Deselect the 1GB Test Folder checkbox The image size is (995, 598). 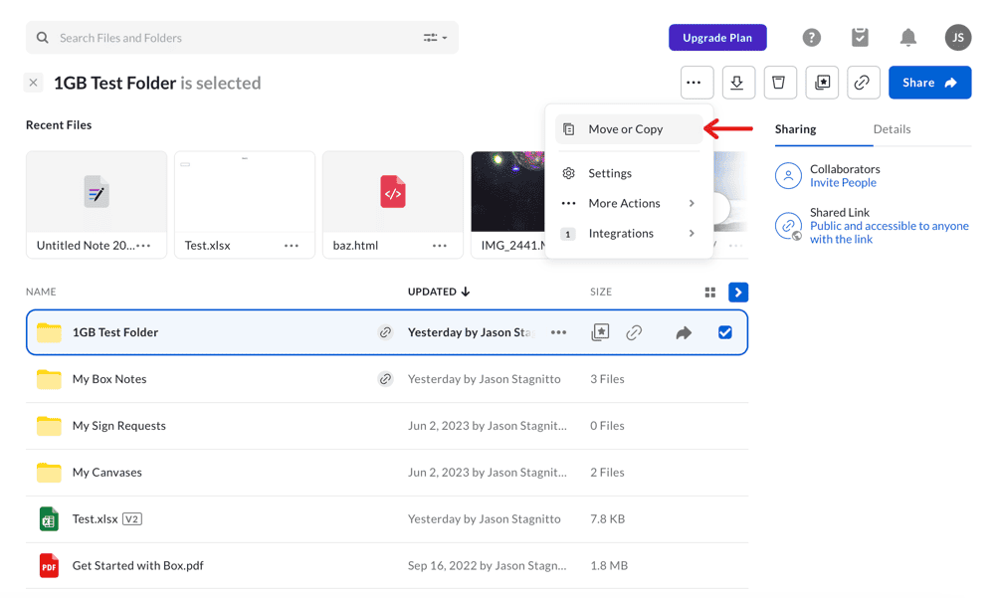pos(725,333)
